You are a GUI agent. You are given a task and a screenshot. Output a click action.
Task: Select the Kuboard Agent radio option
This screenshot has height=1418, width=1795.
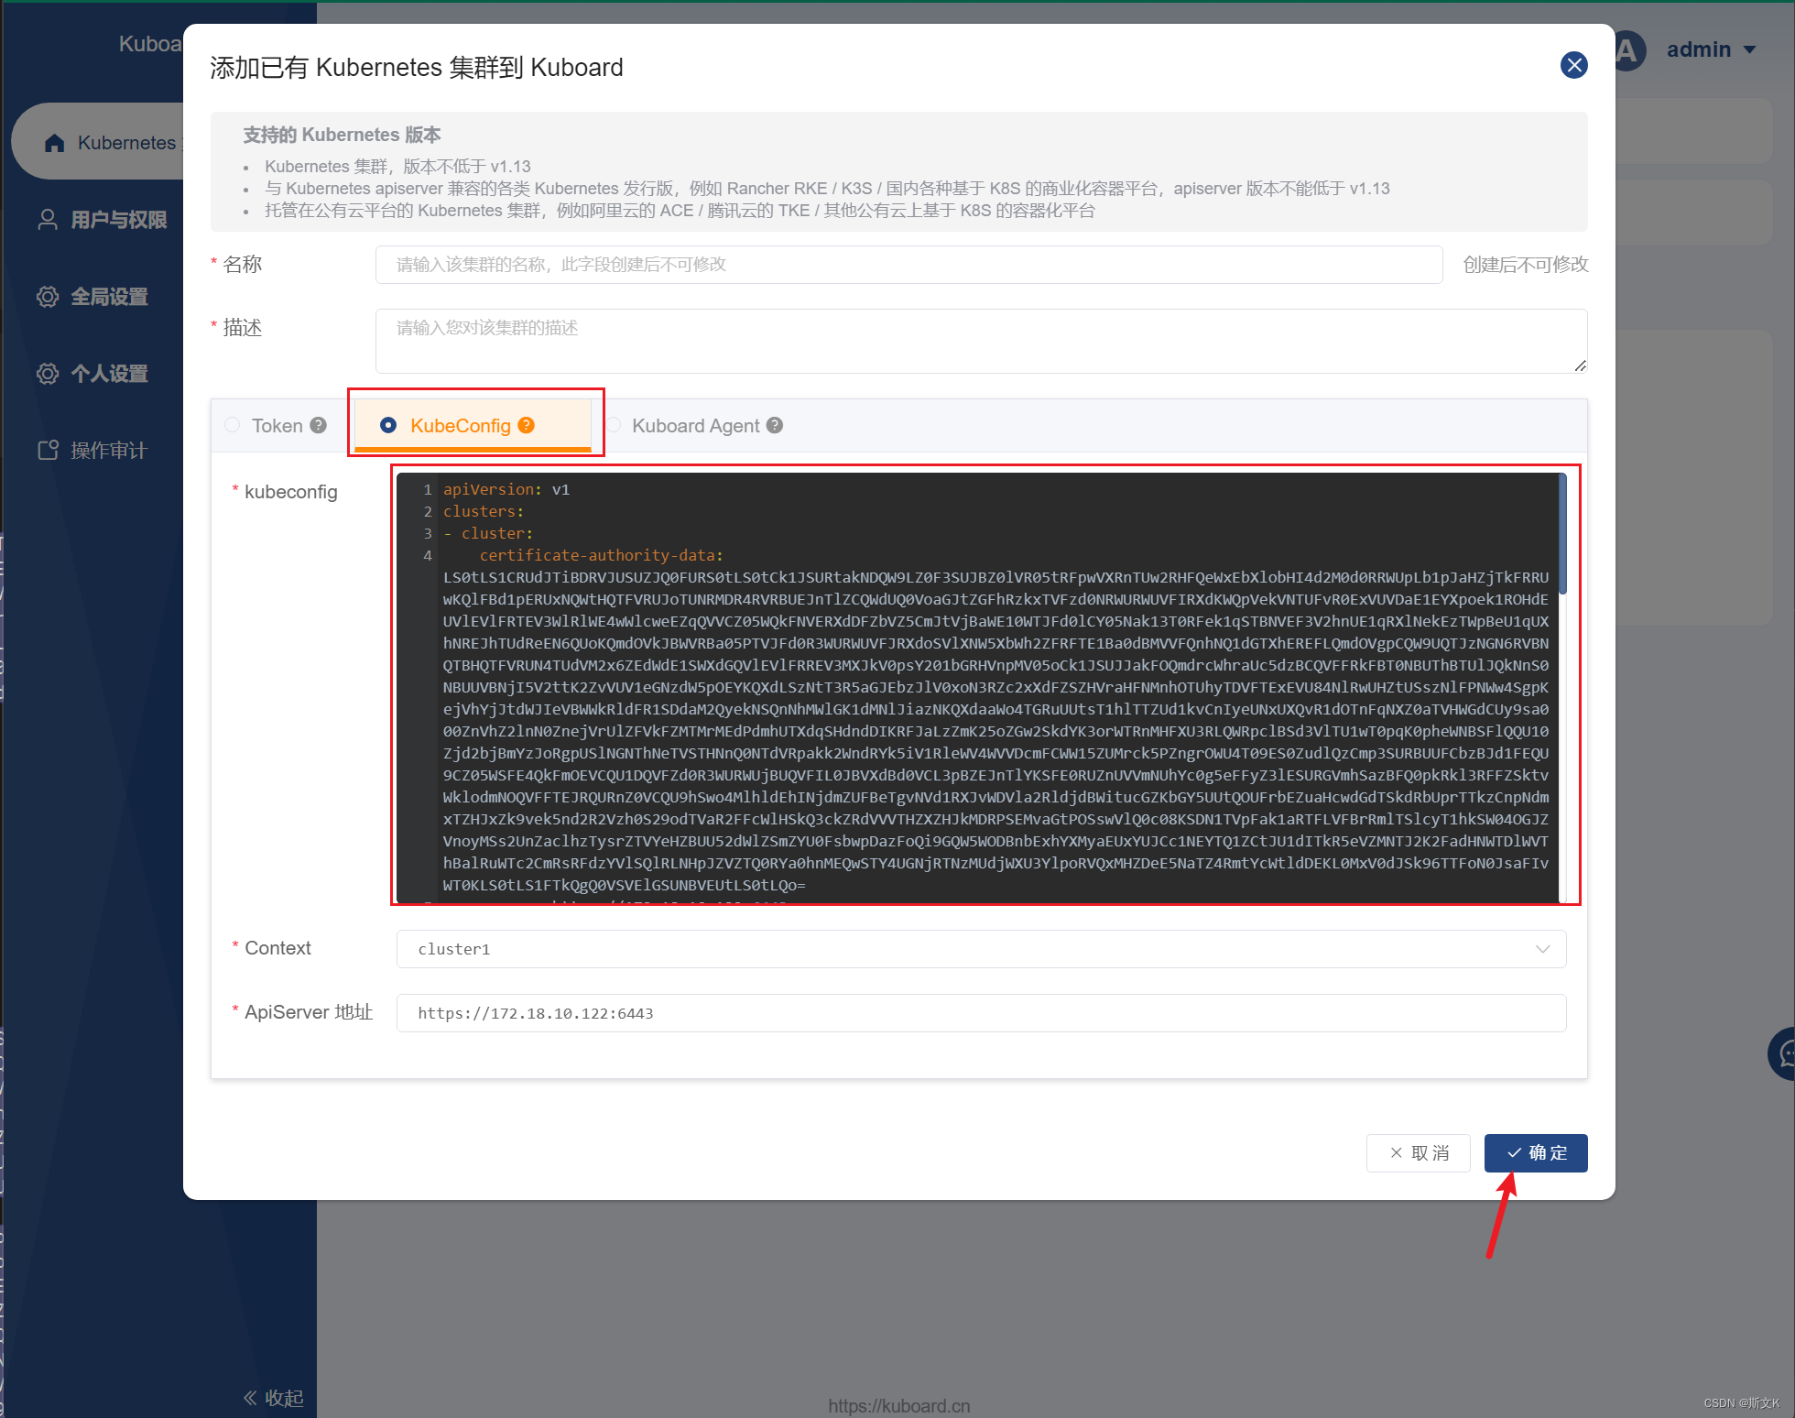tap(614, 425)
